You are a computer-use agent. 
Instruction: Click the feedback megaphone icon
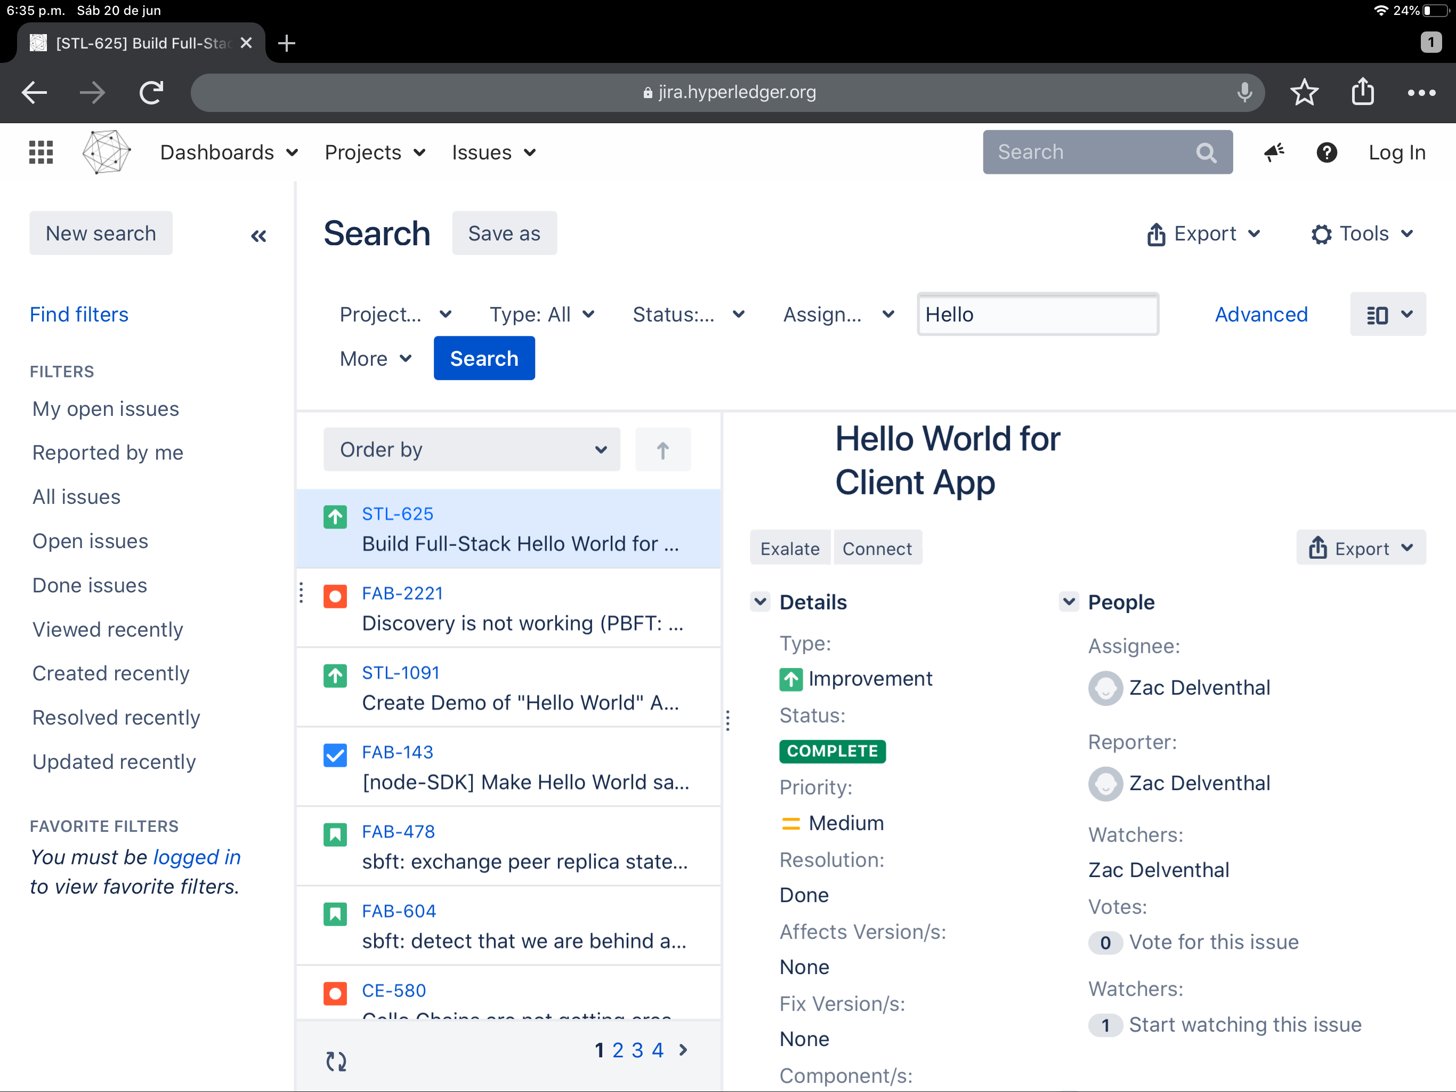click(1274, 152)
